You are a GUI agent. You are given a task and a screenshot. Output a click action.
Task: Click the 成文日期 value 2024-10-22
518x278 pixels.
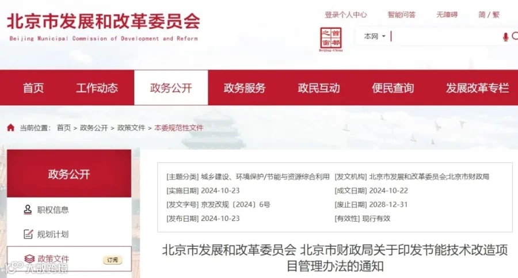pos(388,191)
